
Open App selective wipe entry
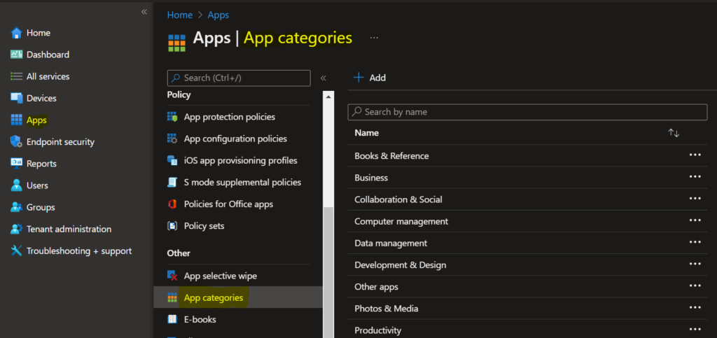[221, 276]
